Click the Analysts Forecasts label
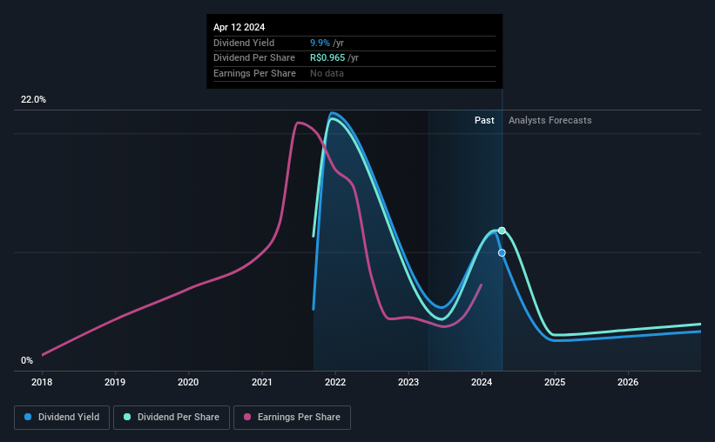The width and height of the screenshot is (715, 442). [550, 120]
